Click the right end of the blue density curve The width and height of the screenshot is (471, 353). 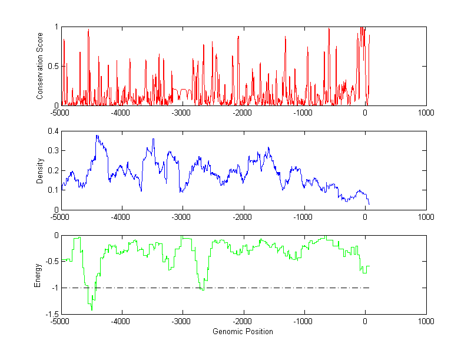coord(369,204)
